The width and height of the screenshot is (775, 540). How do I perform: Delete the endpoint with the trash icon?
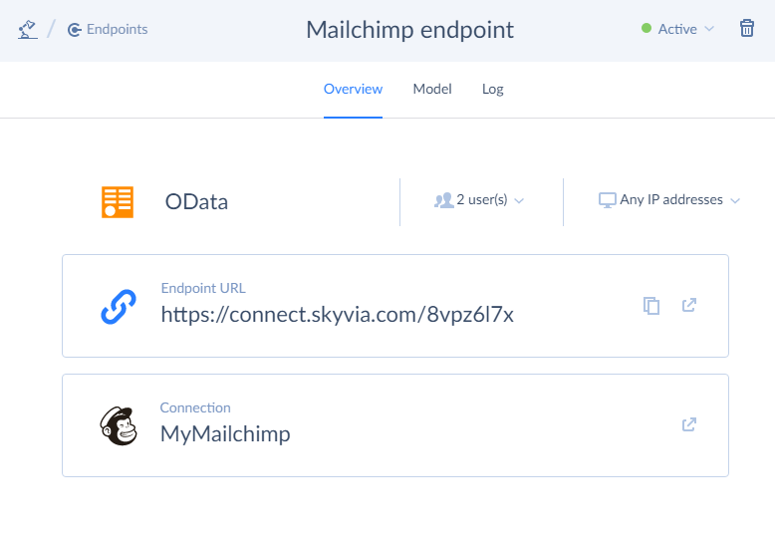(747, 29)
